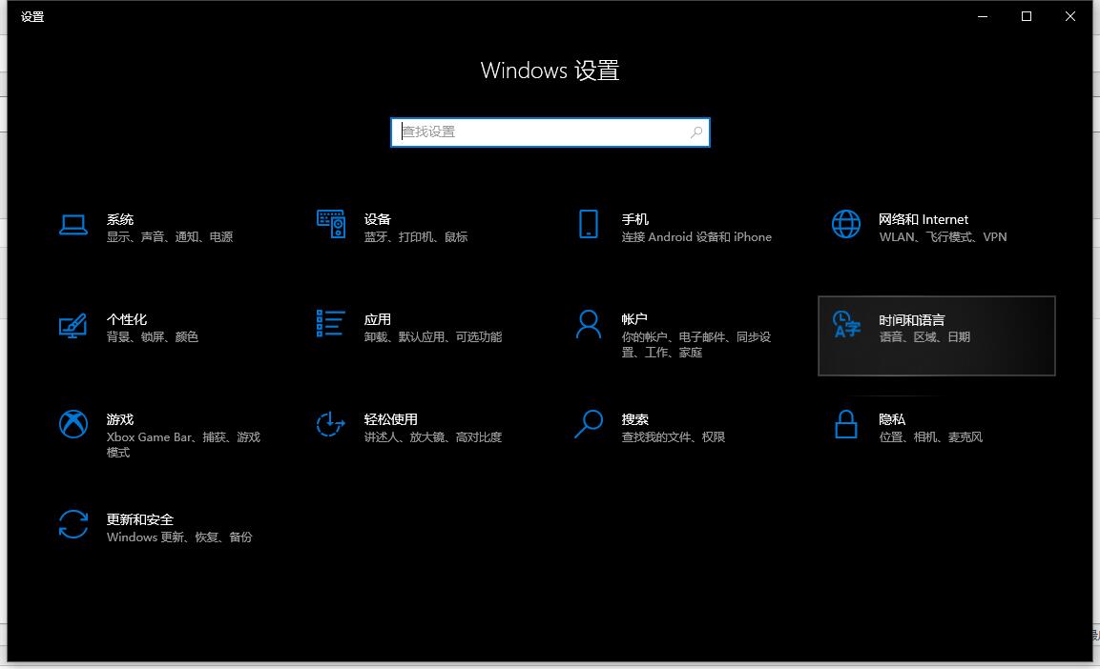This screenshot has height=669, width=1100.
Task: Open 设备 via the keyboard and speaker icon
Action: [331, 225]
